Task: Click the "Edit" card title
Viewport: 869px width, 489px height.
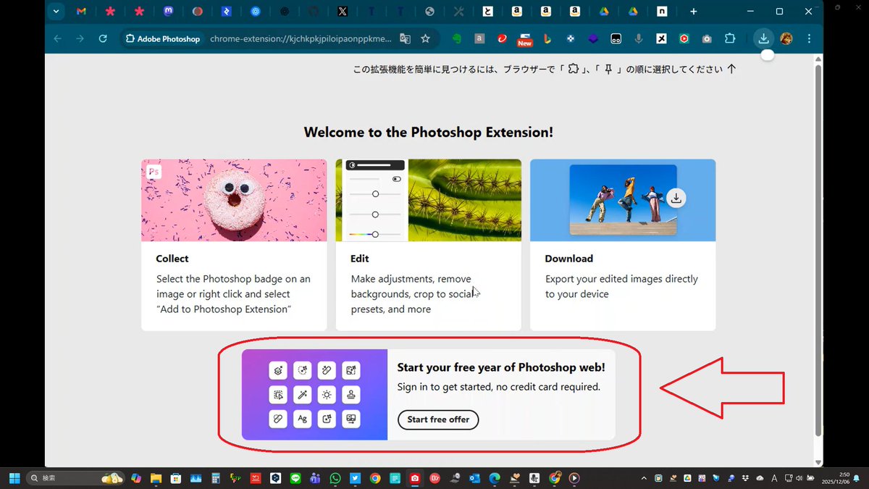Action: (360, 259)
